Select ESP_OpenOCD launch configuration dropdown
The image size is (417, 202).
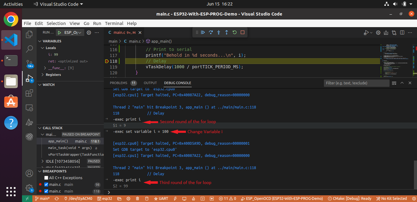tap(73, 32)
